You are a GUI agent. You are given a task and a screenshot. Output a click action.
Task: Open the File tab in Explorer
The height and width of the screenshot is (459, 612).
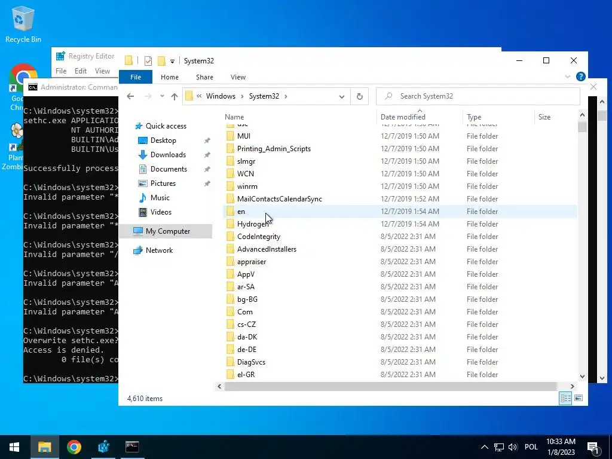(x=136, y=77)
